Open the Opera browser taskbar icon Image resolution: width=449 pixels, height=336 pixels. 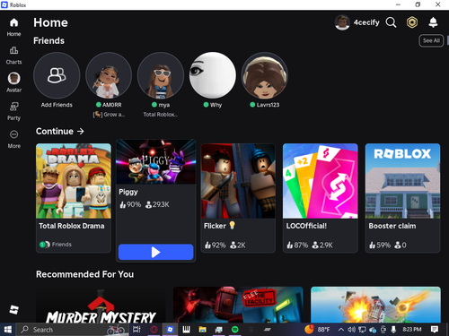pos(154,330)
